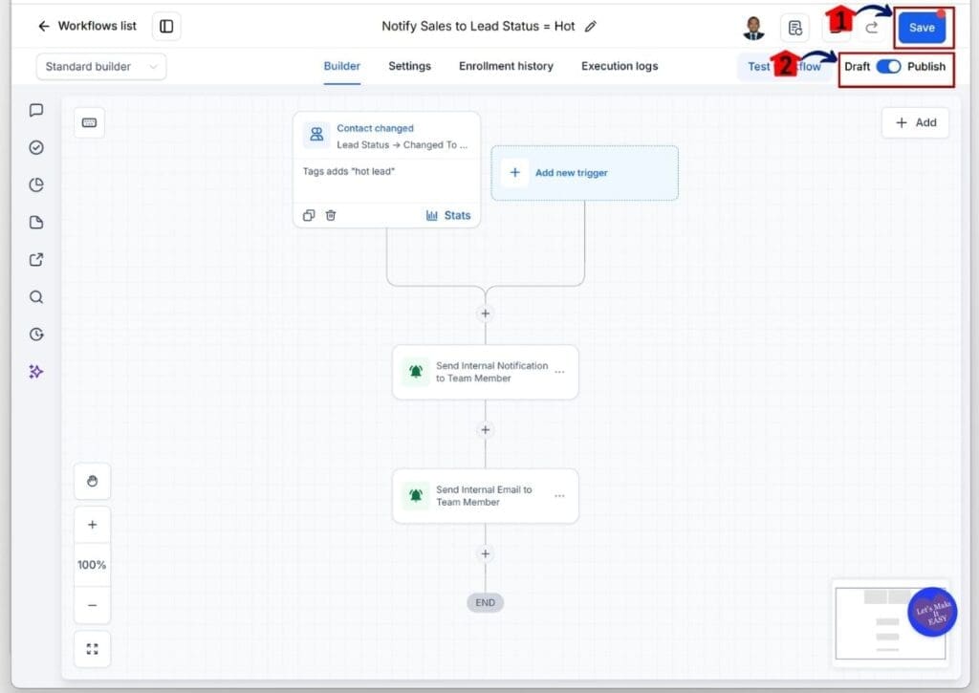Open the pie chart analytics sidebar icon
979x693 pixels.
pos(36,184)
